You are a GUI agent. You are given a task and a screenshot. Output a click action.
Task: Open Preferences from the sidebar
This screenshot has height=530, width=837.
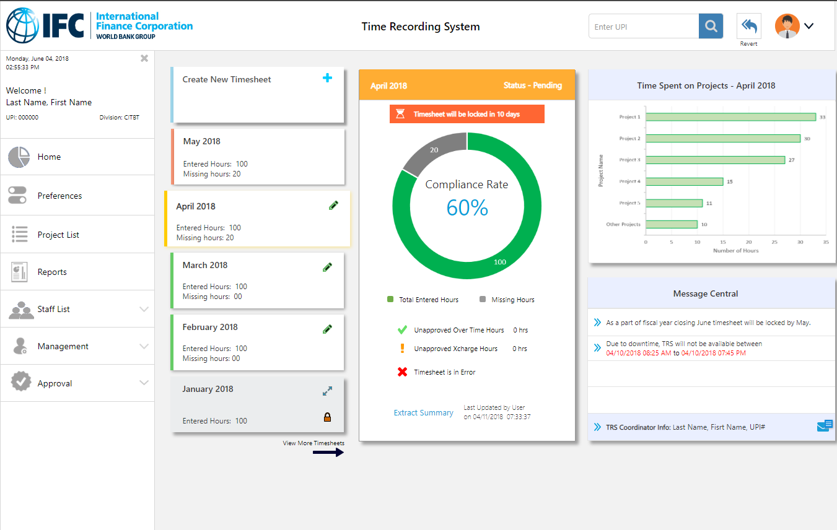59,196
